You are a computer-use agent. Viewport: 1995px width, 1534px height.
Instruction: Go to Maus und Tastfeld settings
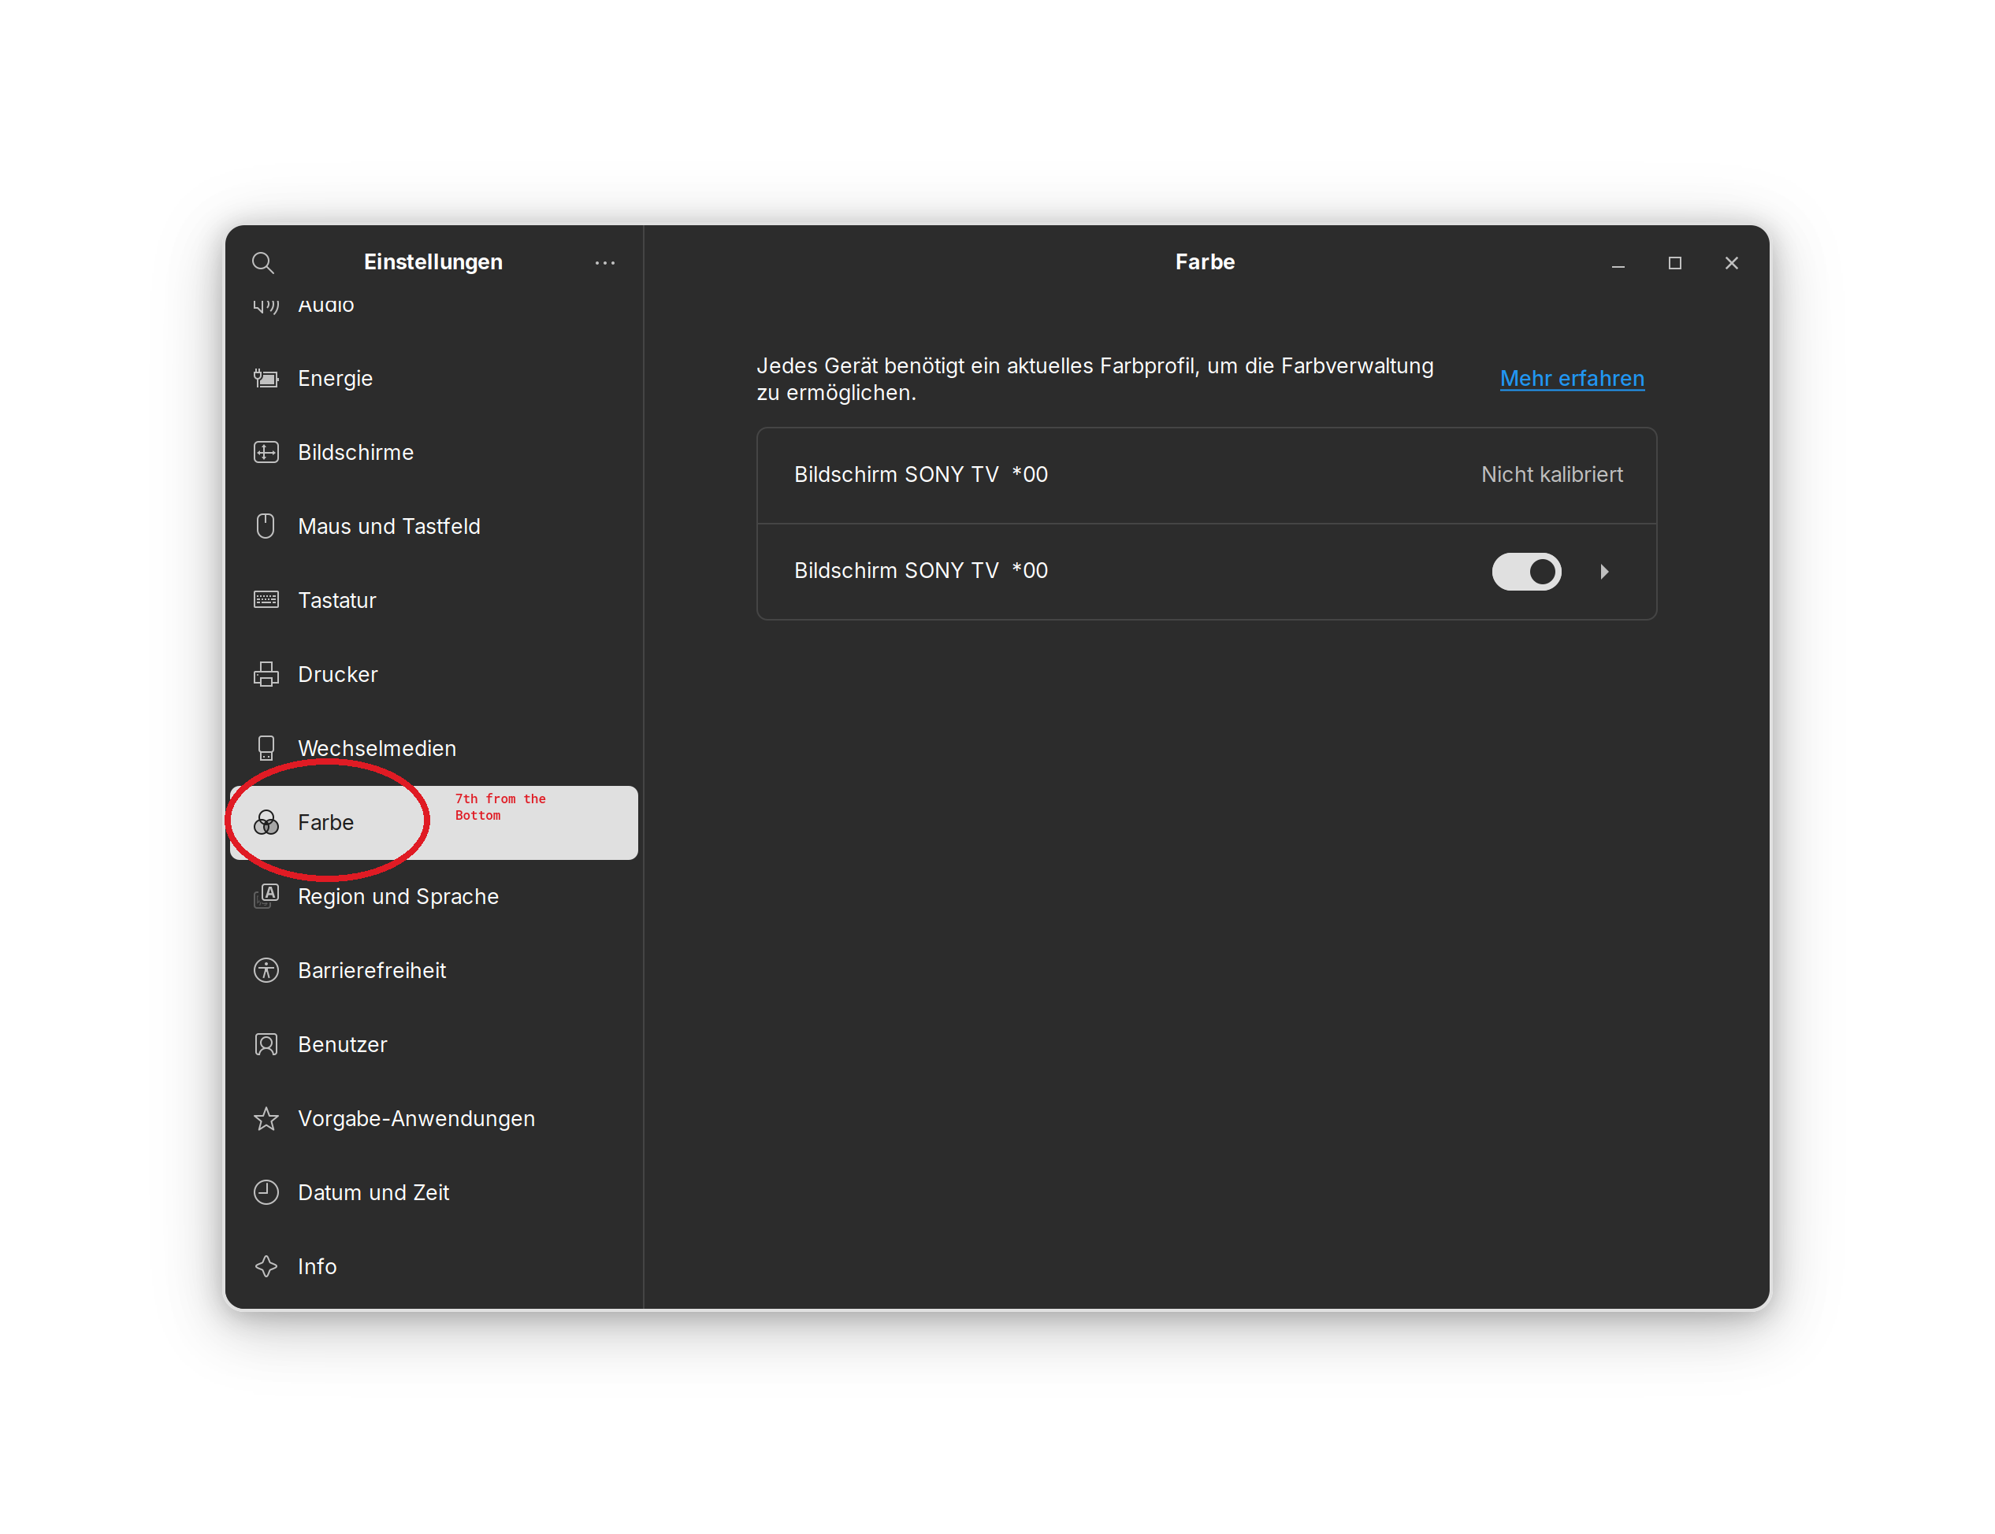click(x=434, y=526)
